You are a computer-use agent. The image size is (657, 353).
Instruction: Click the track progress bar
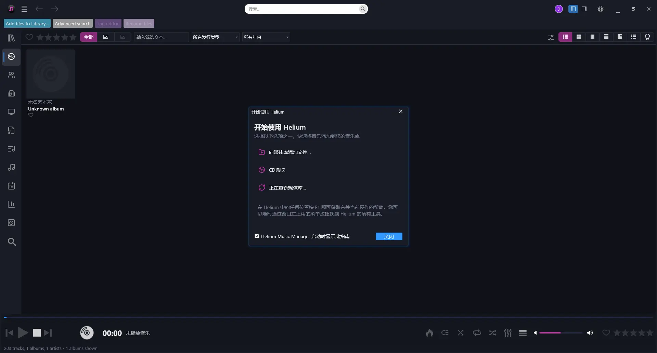click(328, 317)
